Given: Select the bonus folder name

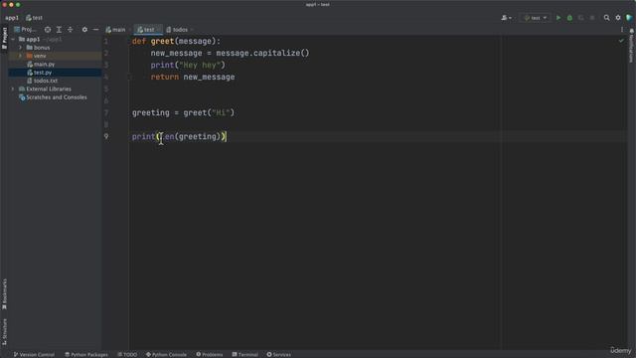Looking at the screenshot, I should [x=42, y=48].
